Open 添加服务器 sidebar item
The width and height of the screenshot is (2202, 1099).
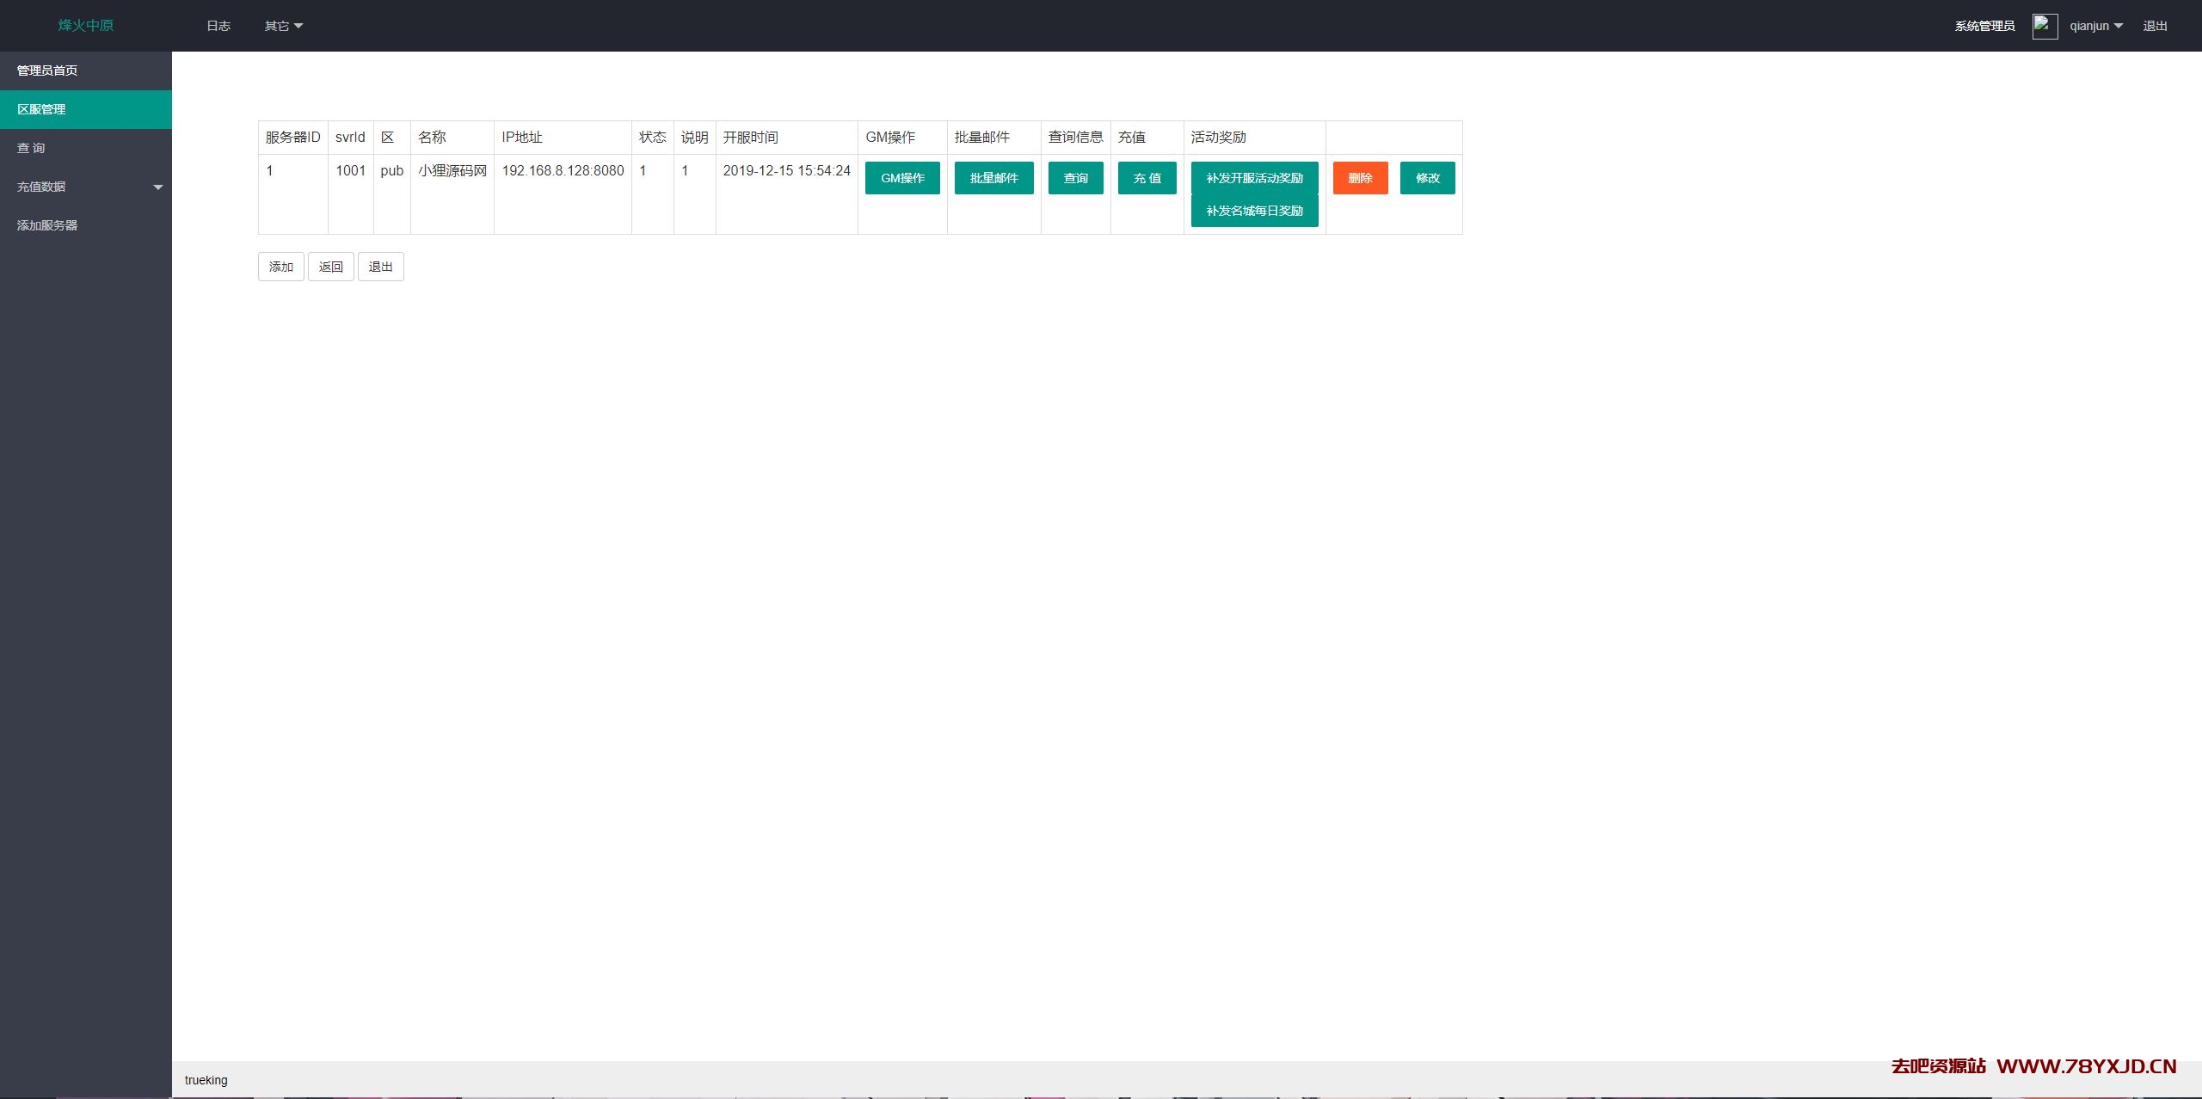[x=86, y=225]
